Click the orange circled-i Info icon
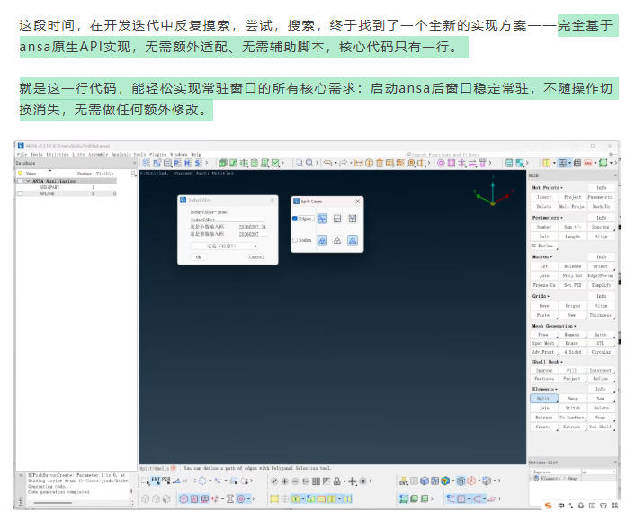This screenshot has width=644, height=512. pyautogui.click(x=370, y=163)
